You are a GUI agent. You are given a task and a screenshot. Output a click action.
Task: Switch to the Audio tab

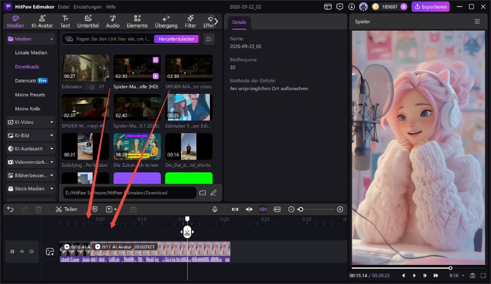[x=113, y=21]
